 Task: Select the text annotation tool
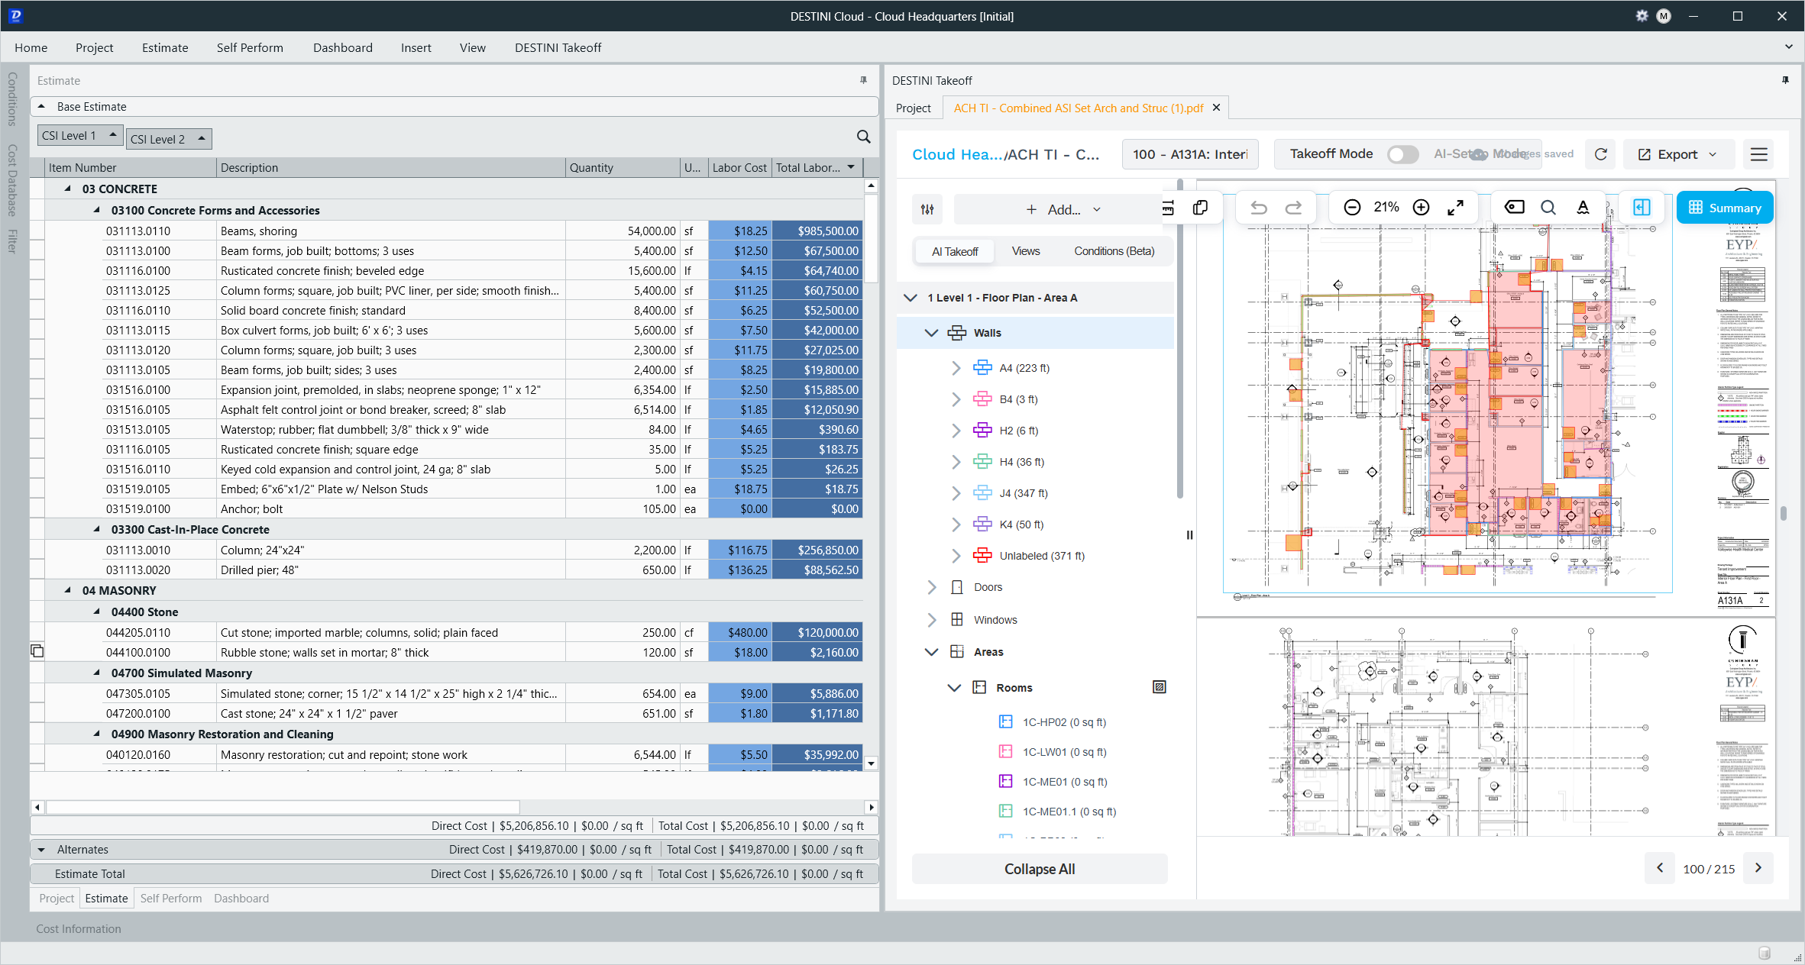1583,208
